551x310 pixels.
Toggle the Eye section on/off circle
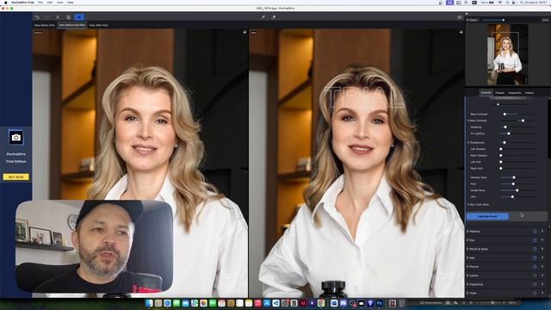(x=535, y=240)
